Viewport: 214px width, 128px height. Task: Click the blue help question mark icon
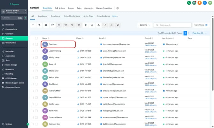click(205, 3)
